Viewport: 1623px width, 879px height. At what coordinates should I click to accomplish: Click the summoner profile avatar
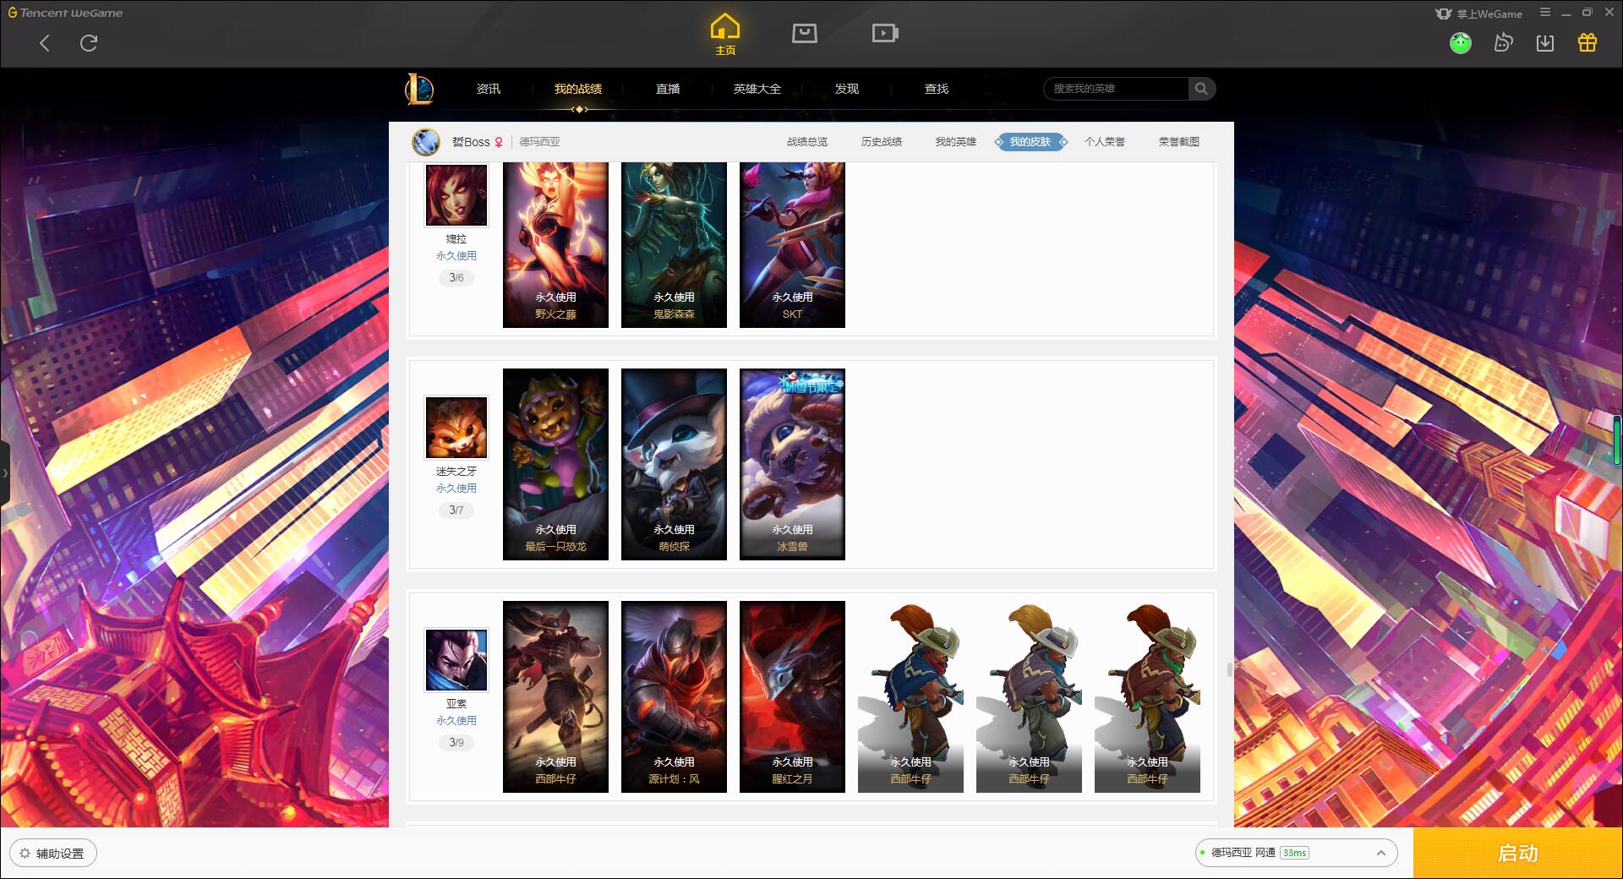(426, 142)
